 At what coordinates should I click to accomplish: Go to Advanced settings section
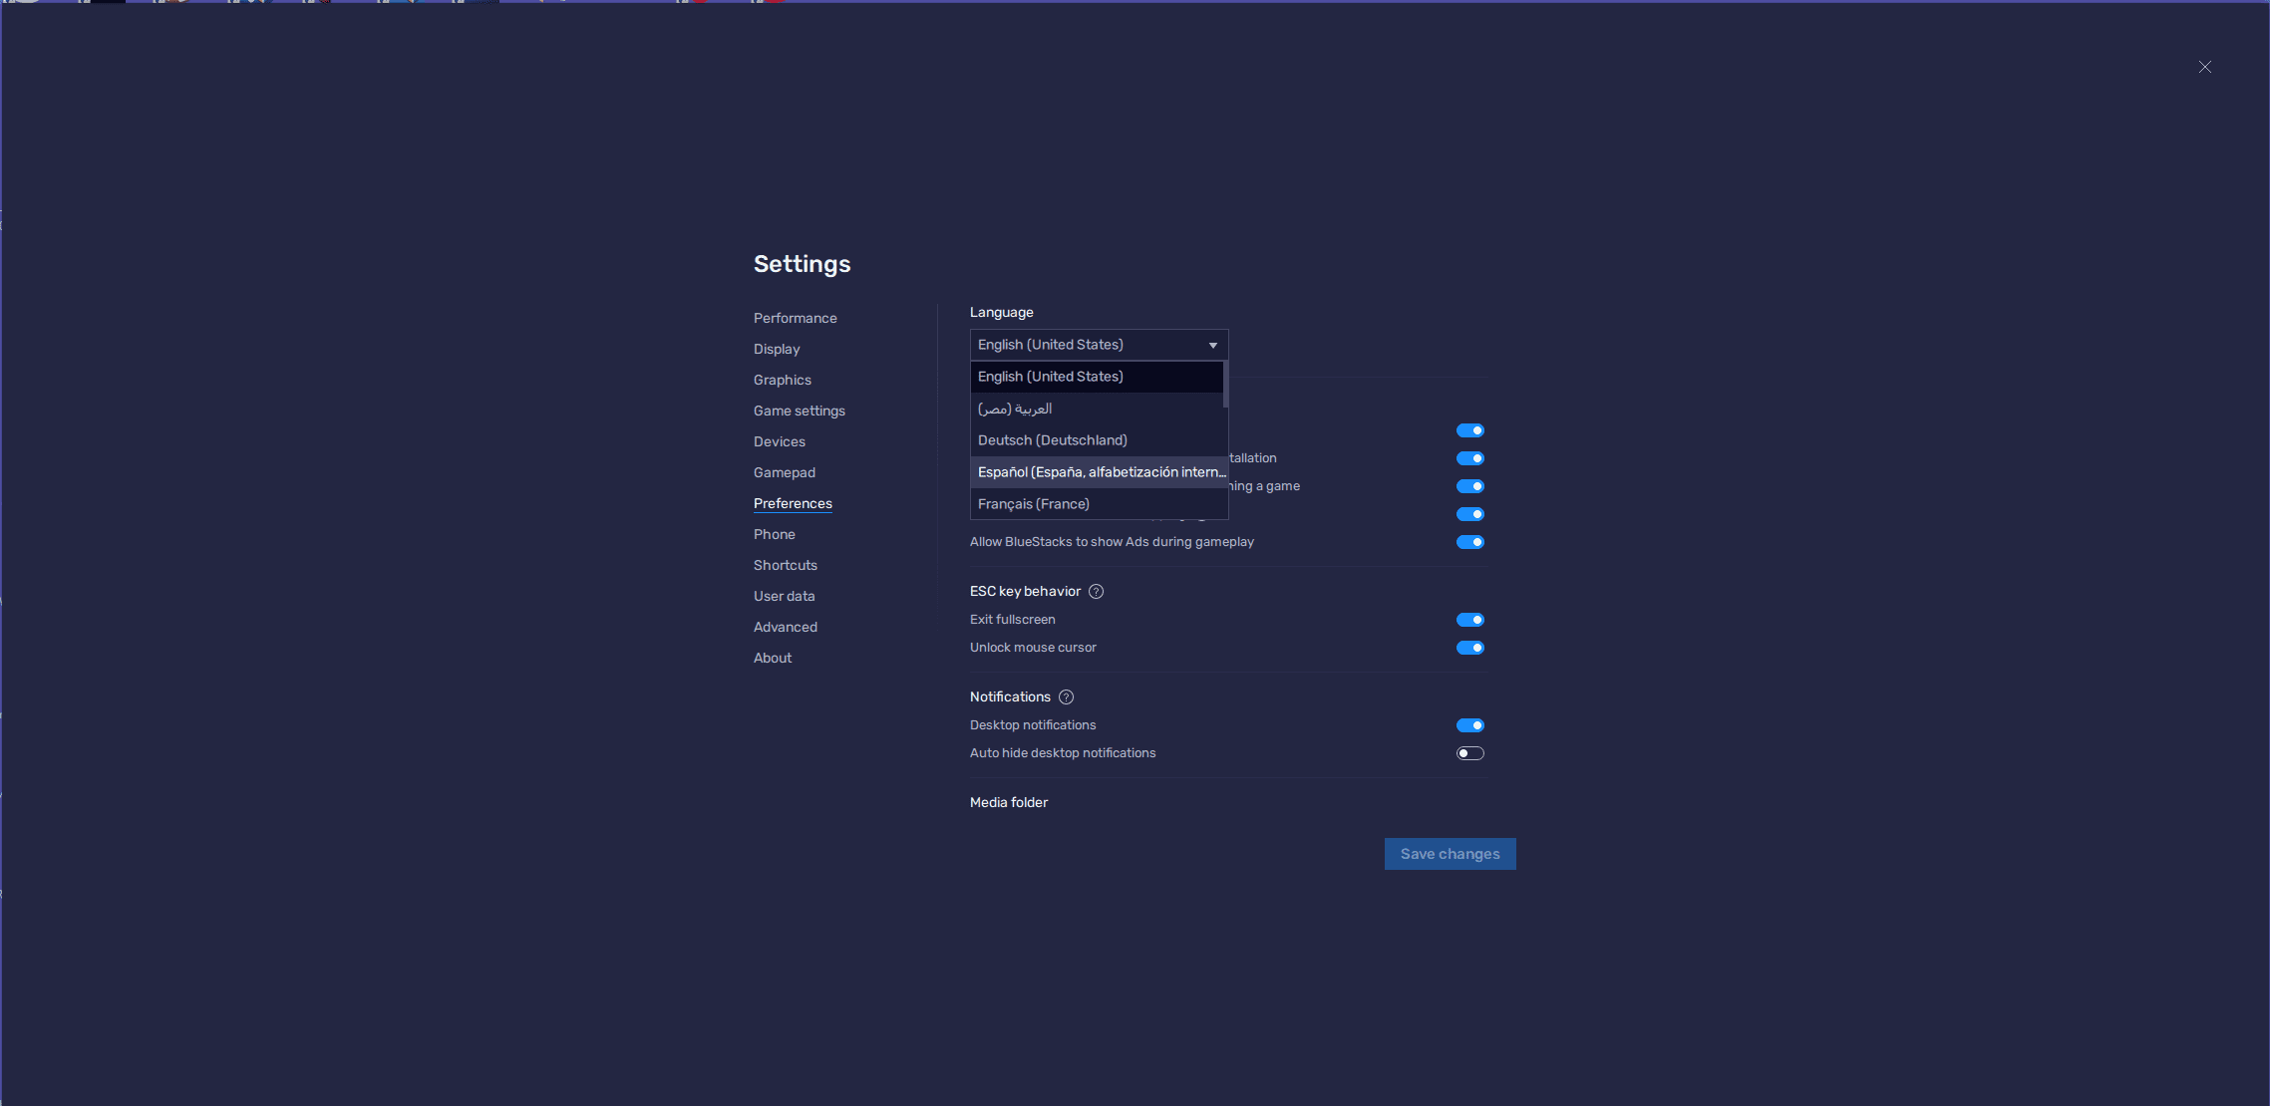(785, 627)
